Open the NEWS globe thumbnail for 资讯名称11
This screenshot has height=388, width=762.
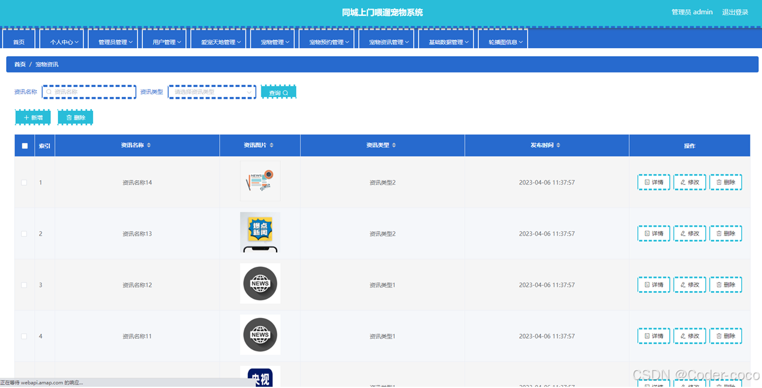click(260, 334)
